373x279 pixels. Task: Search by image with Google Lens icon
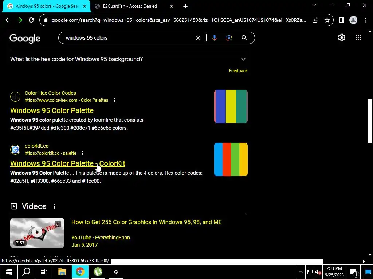[229, 38]
